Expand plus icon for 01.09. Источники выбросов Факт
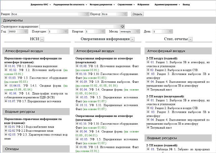The width and height of the screenshot is (216, 153). point(77,82)
